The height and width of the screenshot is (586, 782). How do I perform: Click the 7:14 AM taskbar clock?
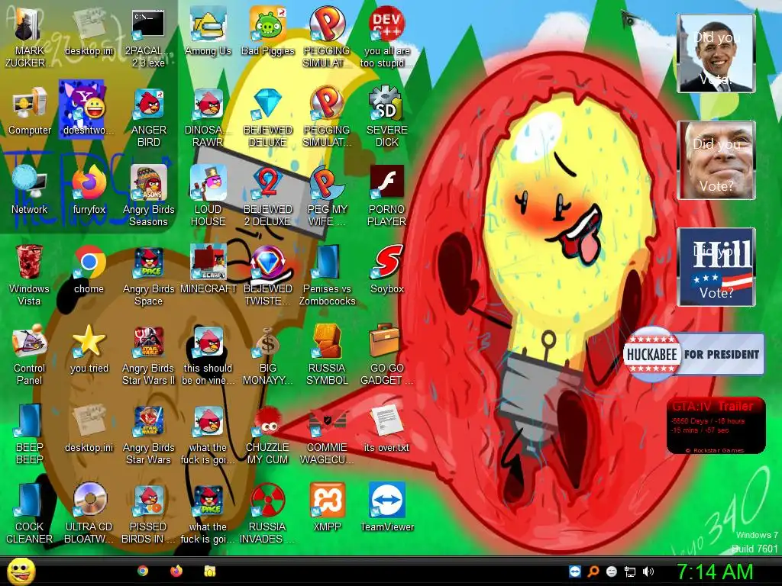coord(714,572)
